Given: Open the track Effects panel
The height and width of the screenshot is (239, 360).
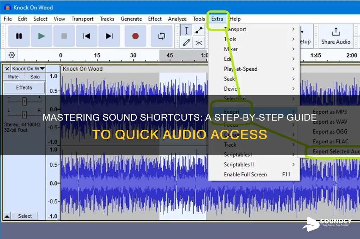Looking at the screenshot, I should [24, 88].
